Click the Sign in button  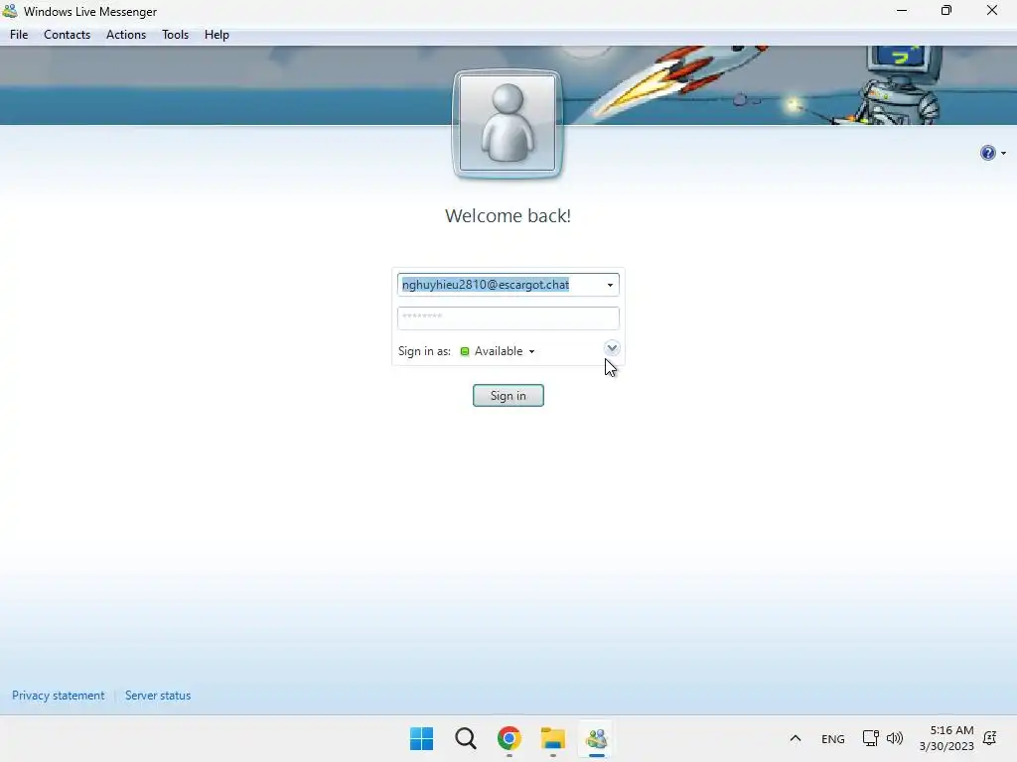pos(508,395)
